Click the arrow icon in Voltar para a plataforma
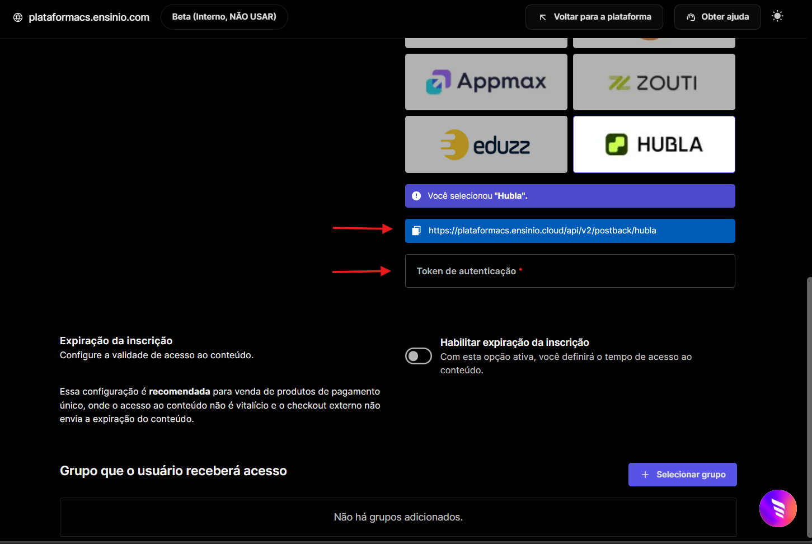This screenshot has width=812, height=544. [x=542, y=17]
